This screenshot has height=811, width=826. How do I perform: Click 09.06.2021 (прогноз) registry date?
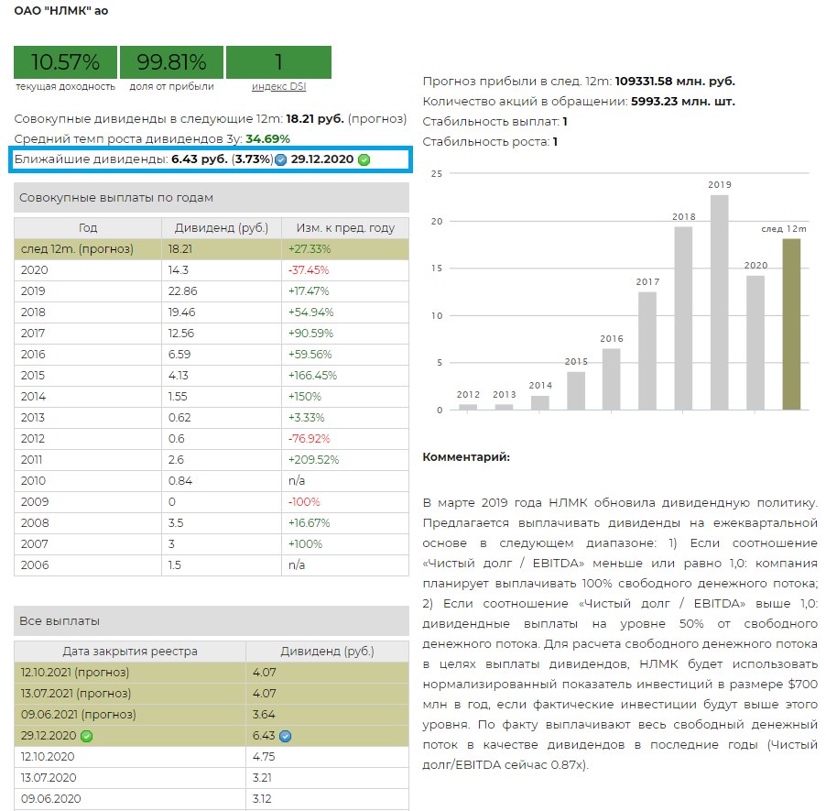coord(78,715)
